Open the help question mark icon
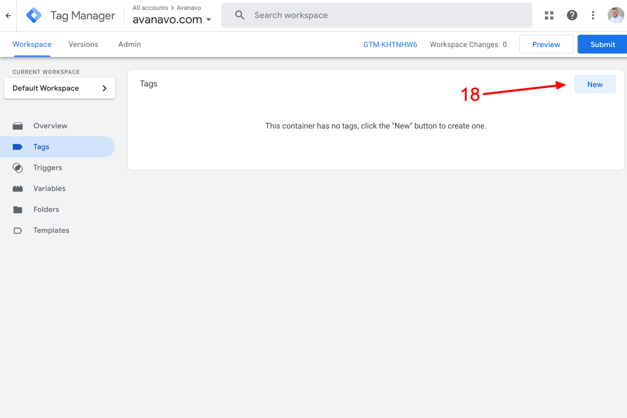The width and height of the screenshot is (627, 418). click(x=572, y=15)
